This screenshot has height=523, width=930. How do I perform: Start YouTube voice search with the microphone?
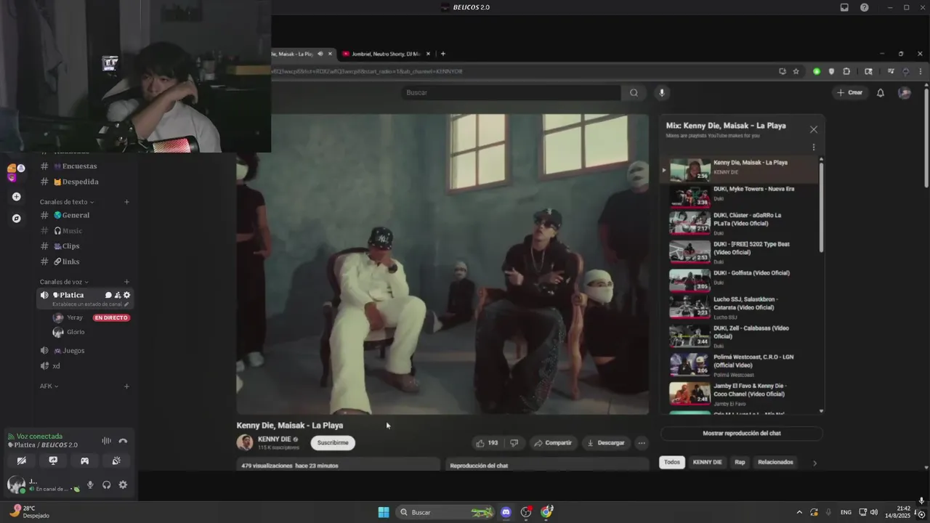click(x=661, y=92)
